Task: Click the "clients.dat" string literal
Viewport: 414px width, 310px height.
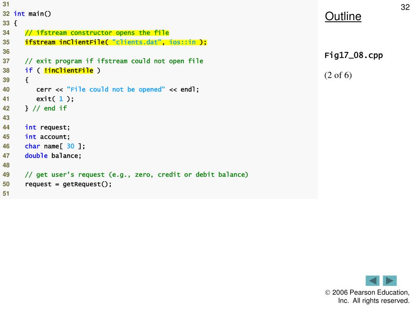Action: point(137,42)
